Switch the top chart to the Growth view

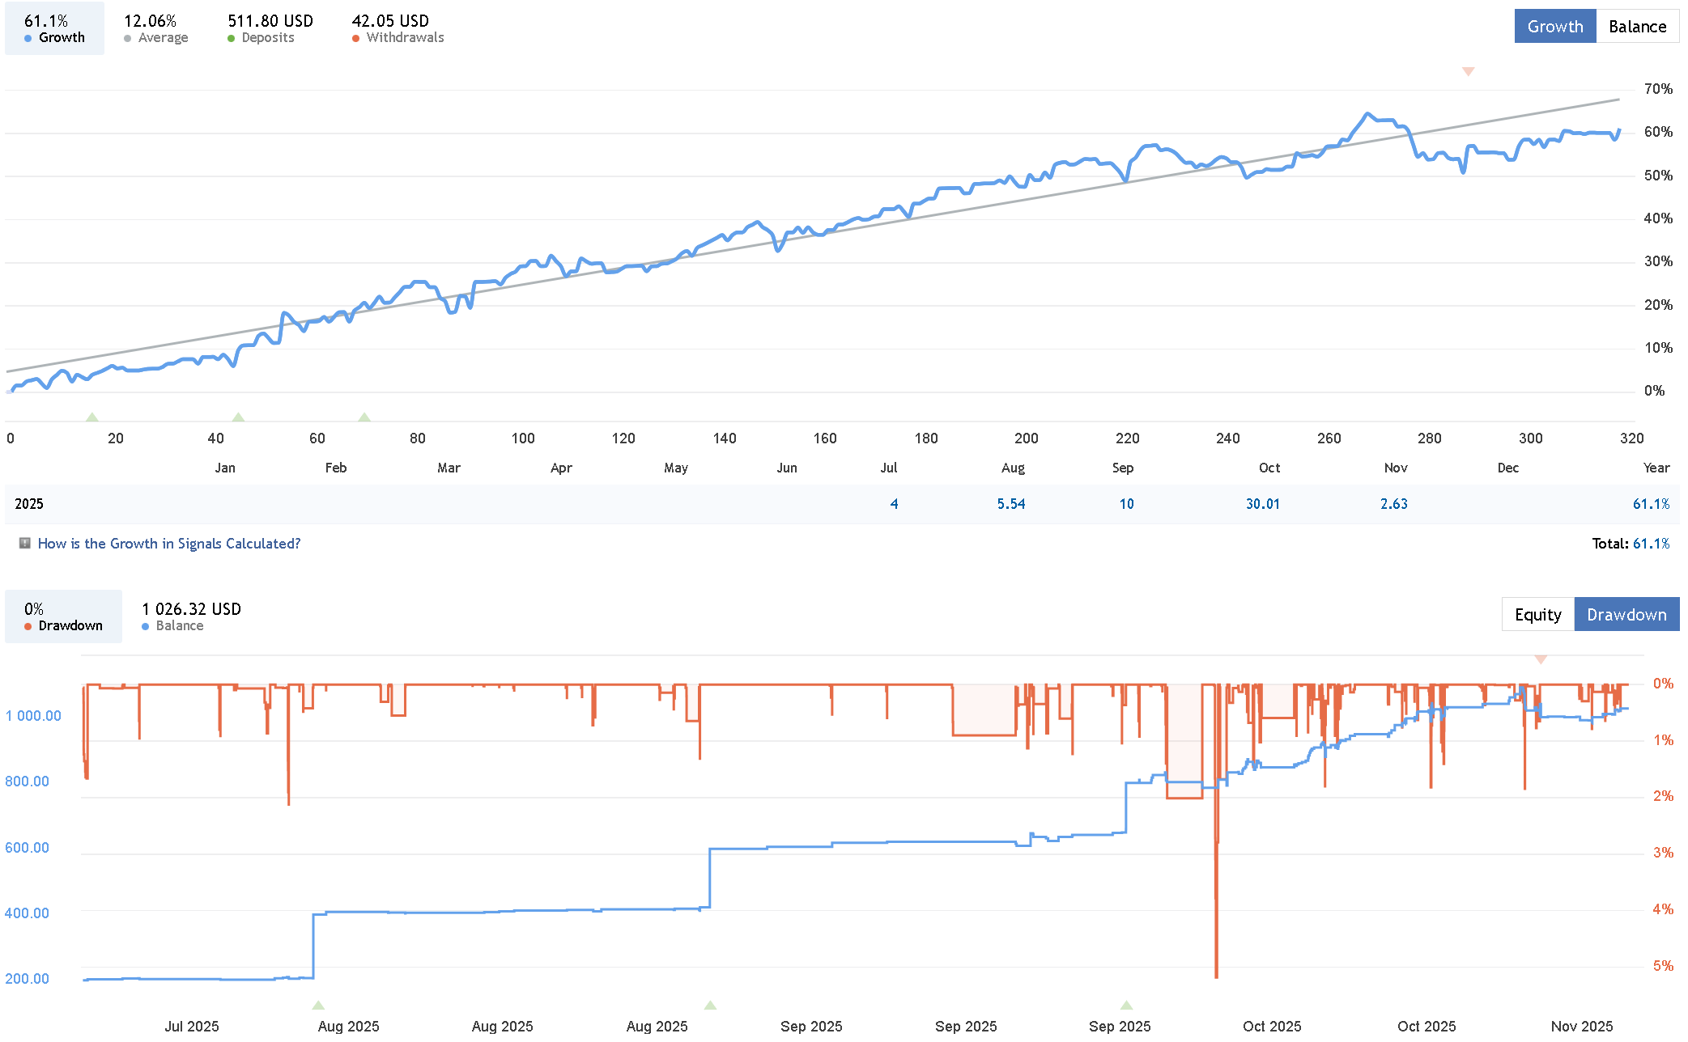[x=1554, y=27]
